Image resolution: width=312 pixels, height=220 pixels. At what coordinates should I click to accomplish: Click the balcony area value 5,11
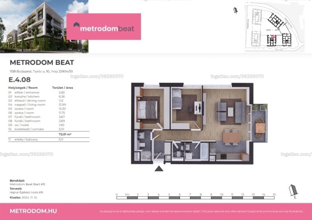point(61,139)
